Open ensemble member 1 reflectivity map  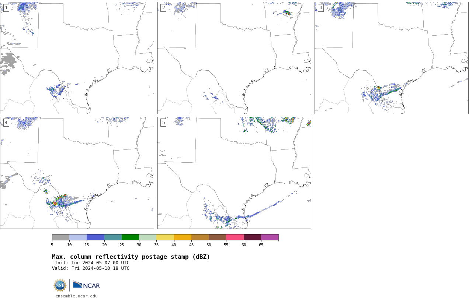tap(77, 58)
